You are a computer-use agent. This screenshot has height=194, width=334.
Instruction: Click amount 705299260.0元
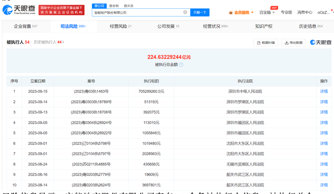151,91
